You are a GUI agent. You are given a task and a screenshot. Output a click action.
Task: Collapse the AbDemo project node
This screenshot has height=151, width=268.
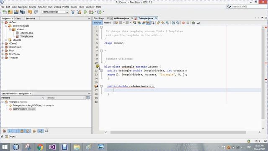pyautogui.click(x=3, y=22)
